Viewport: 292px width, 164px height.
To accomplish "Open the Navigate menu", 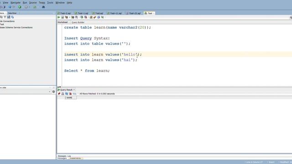I will pos(16,3).
